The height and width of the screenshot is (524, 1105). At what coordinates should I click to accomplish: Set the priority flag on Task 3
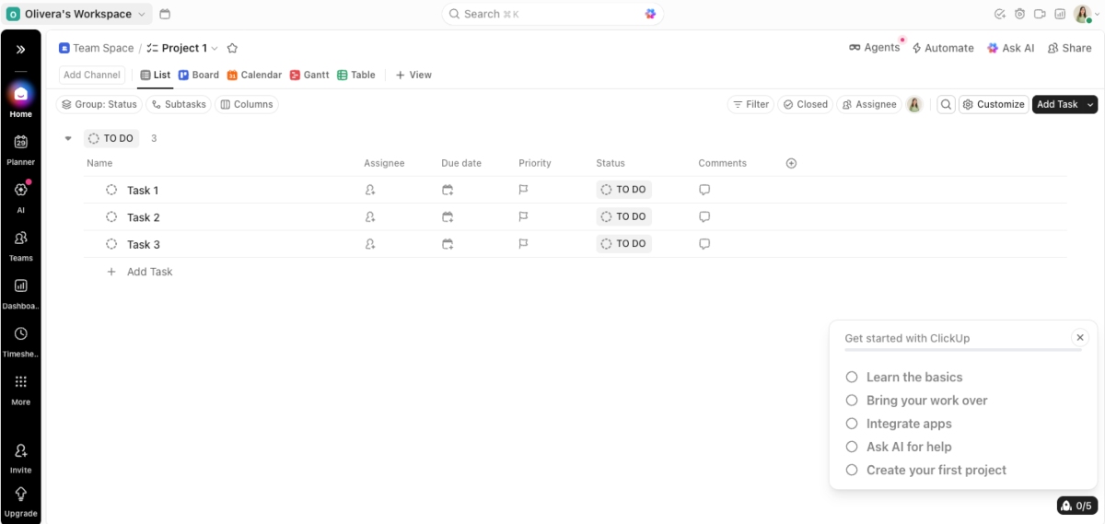523,244
